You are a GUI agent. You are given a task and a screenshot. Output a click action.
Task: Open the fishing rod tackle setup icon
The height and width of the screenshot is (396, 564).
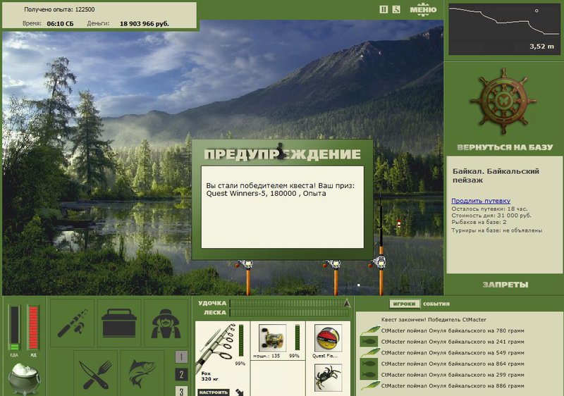(x=73, y=323)
